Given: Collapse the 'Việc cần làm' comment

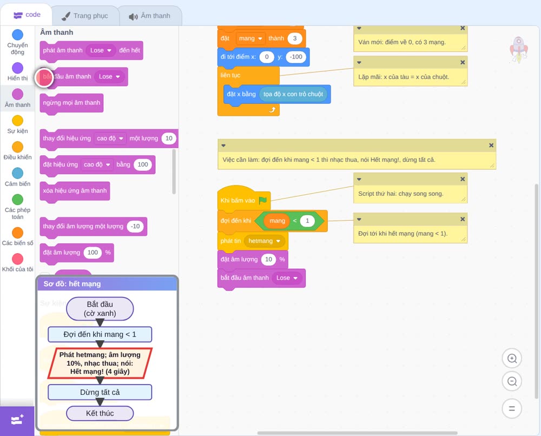Looking at the screenshot, I should (x=223, y=146).
